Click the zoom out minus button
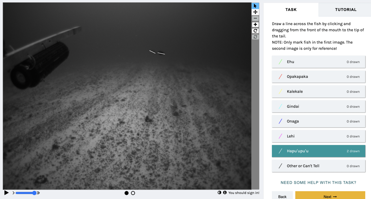The width and height of the screenshot is (371, 199). tap(255, 18)
